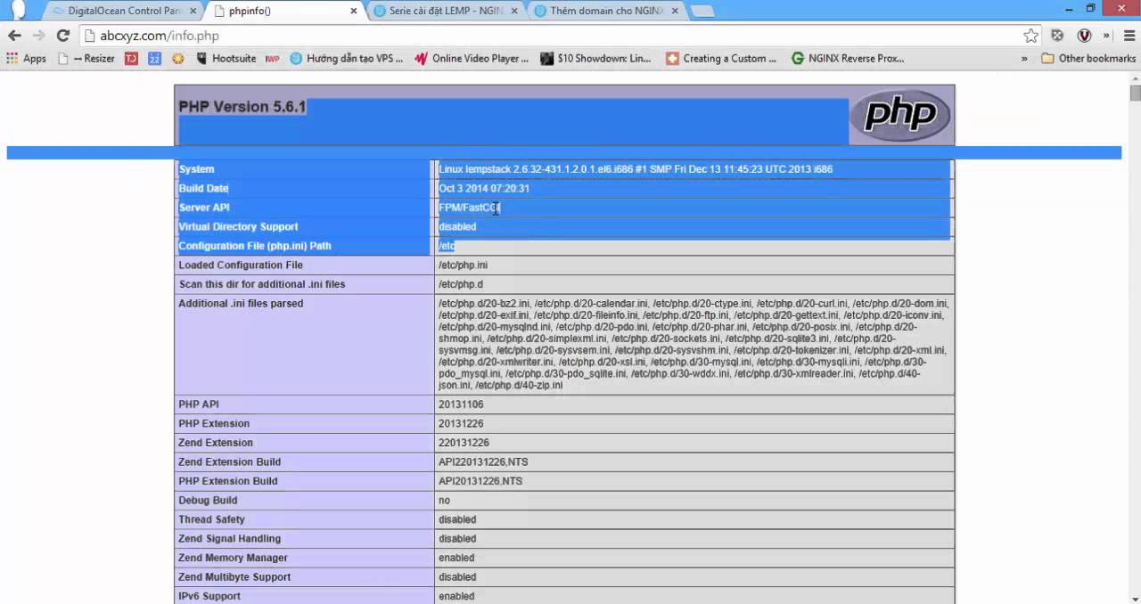Click the PHP API value 20131106
Image resolution: width=1141 pixels, height=604 pixels.
point(462,404)
